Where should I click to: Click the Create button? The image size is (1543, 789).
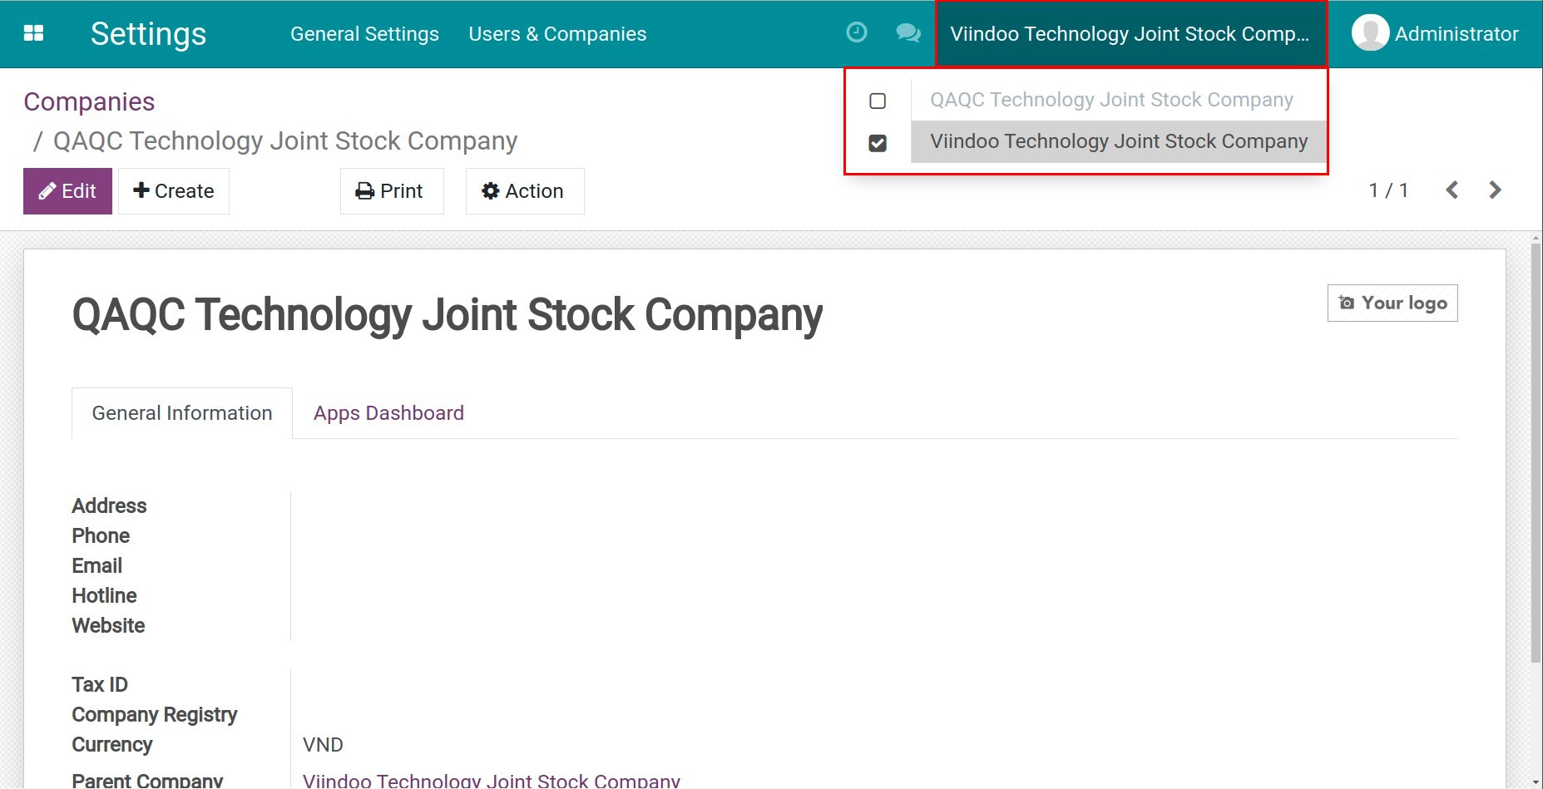click(174, 191)
